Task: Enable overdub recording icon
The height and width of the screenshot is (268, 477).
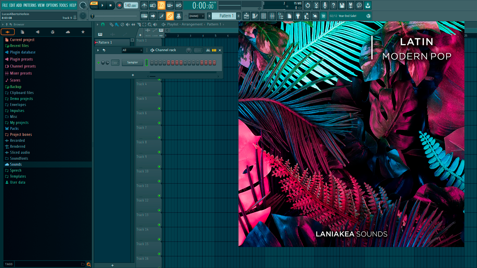Action: click(170, 5)
